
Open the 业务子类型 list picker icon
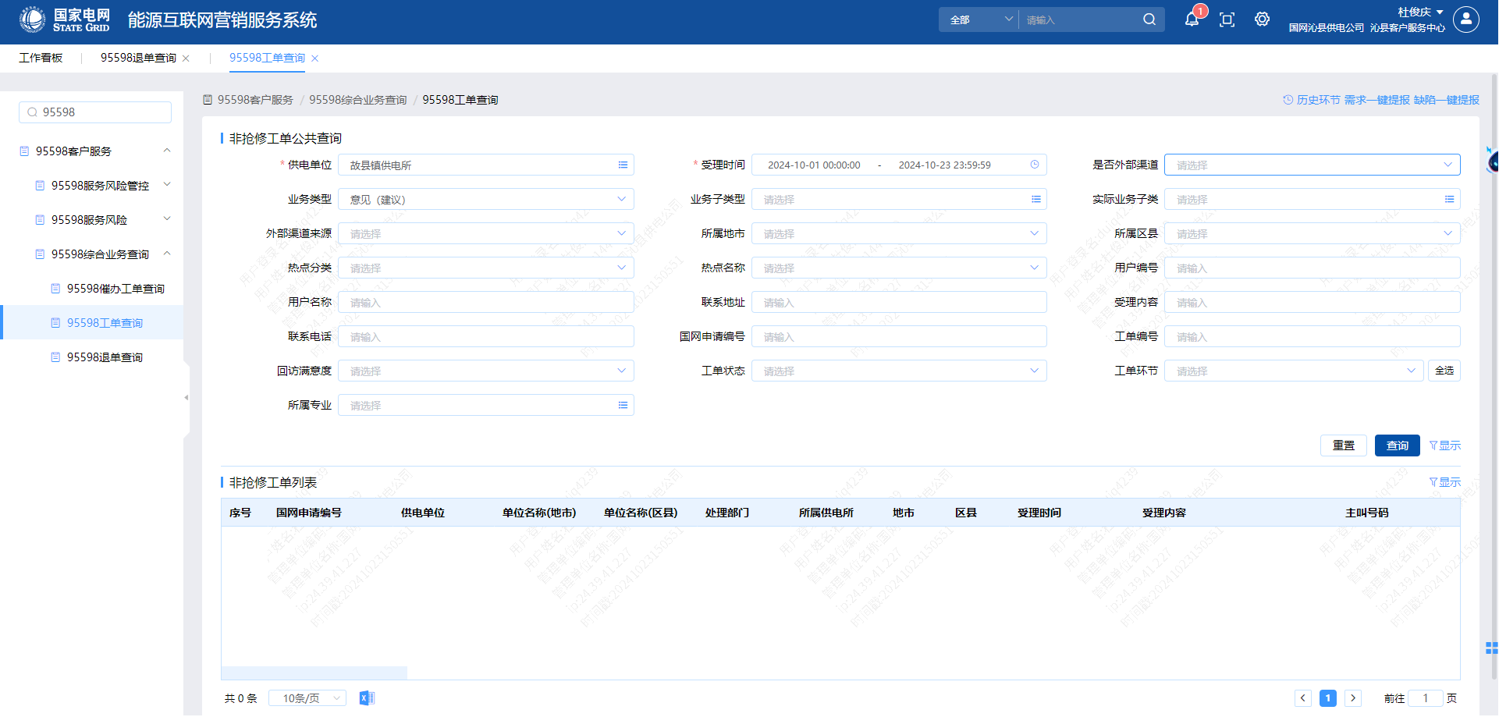[1035, 199]
